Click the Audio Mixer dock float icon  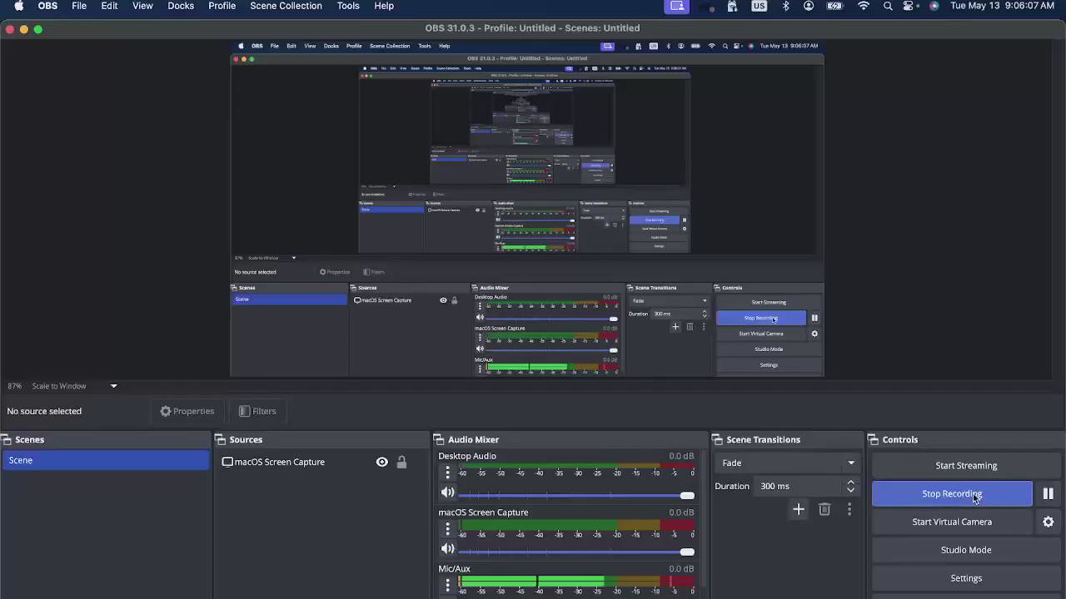[439, 439]
